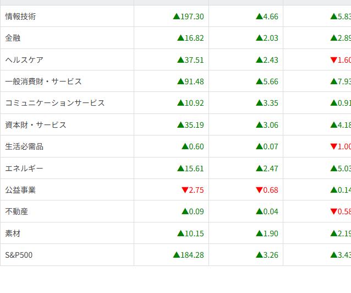351x293 pixels.
Task: Select the 不動産 row label
Action: 17,211
